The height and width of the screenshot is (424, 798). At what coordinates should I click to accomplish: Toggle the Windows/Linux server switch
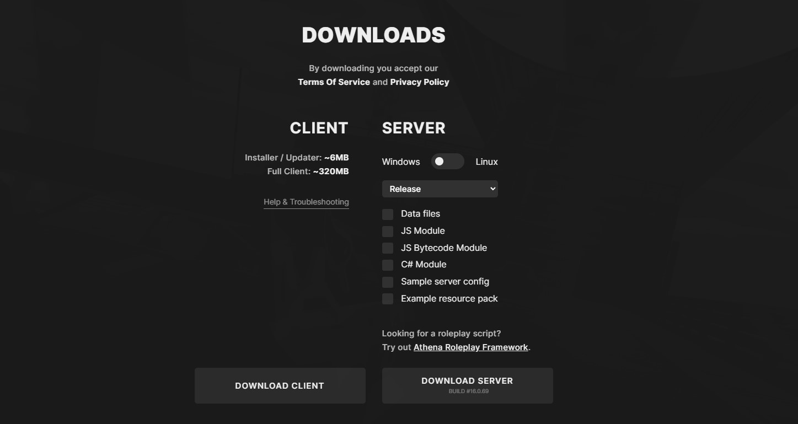tap(447, 162)
